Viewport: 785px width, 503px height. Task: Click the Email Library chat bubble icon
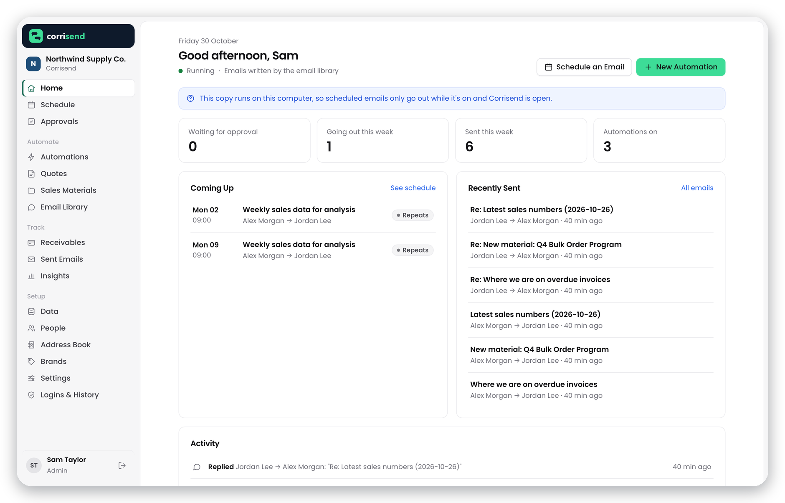(31, 207)
